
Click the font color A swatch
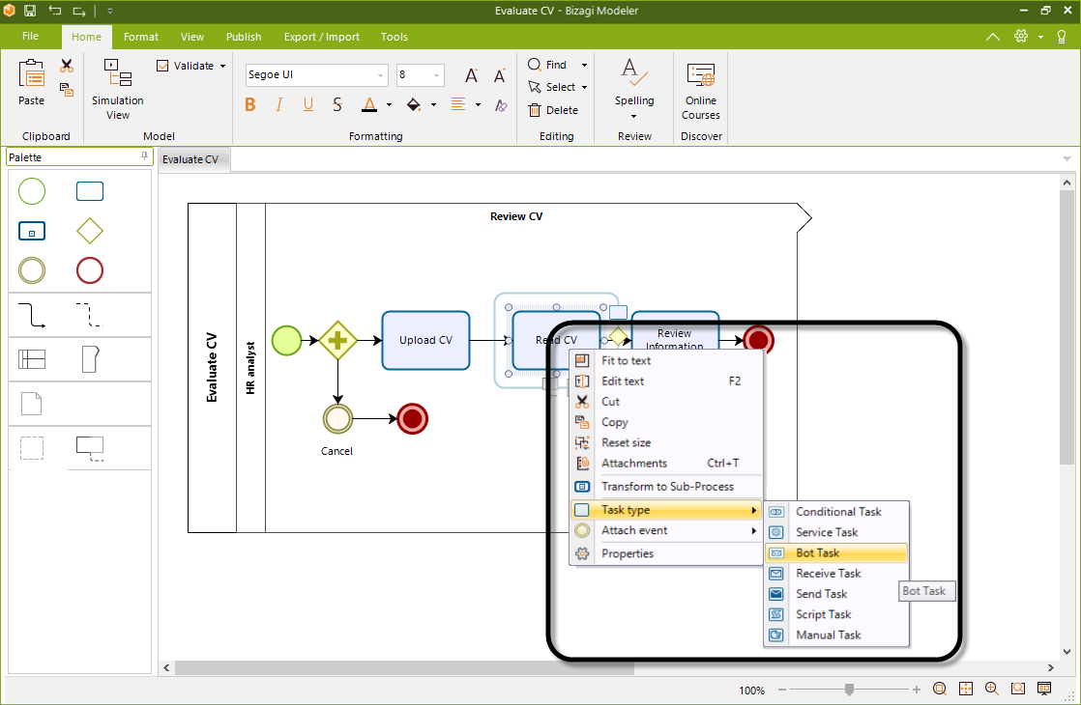(x=369, y=104)
